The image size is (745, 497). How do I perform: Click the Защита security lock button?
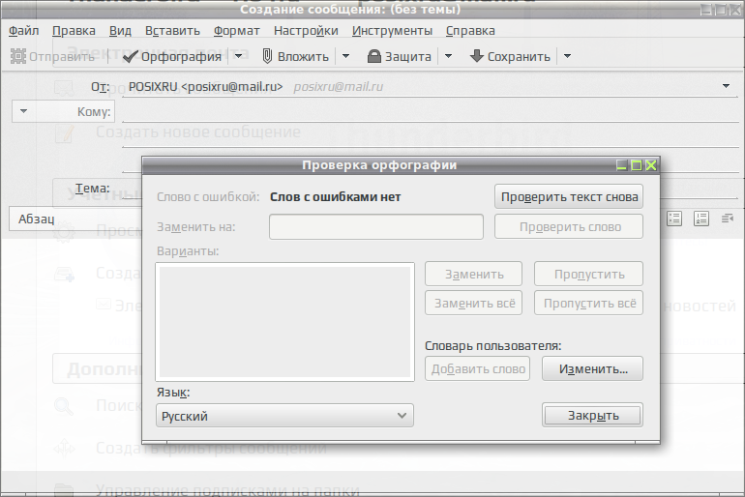[399, 56]
